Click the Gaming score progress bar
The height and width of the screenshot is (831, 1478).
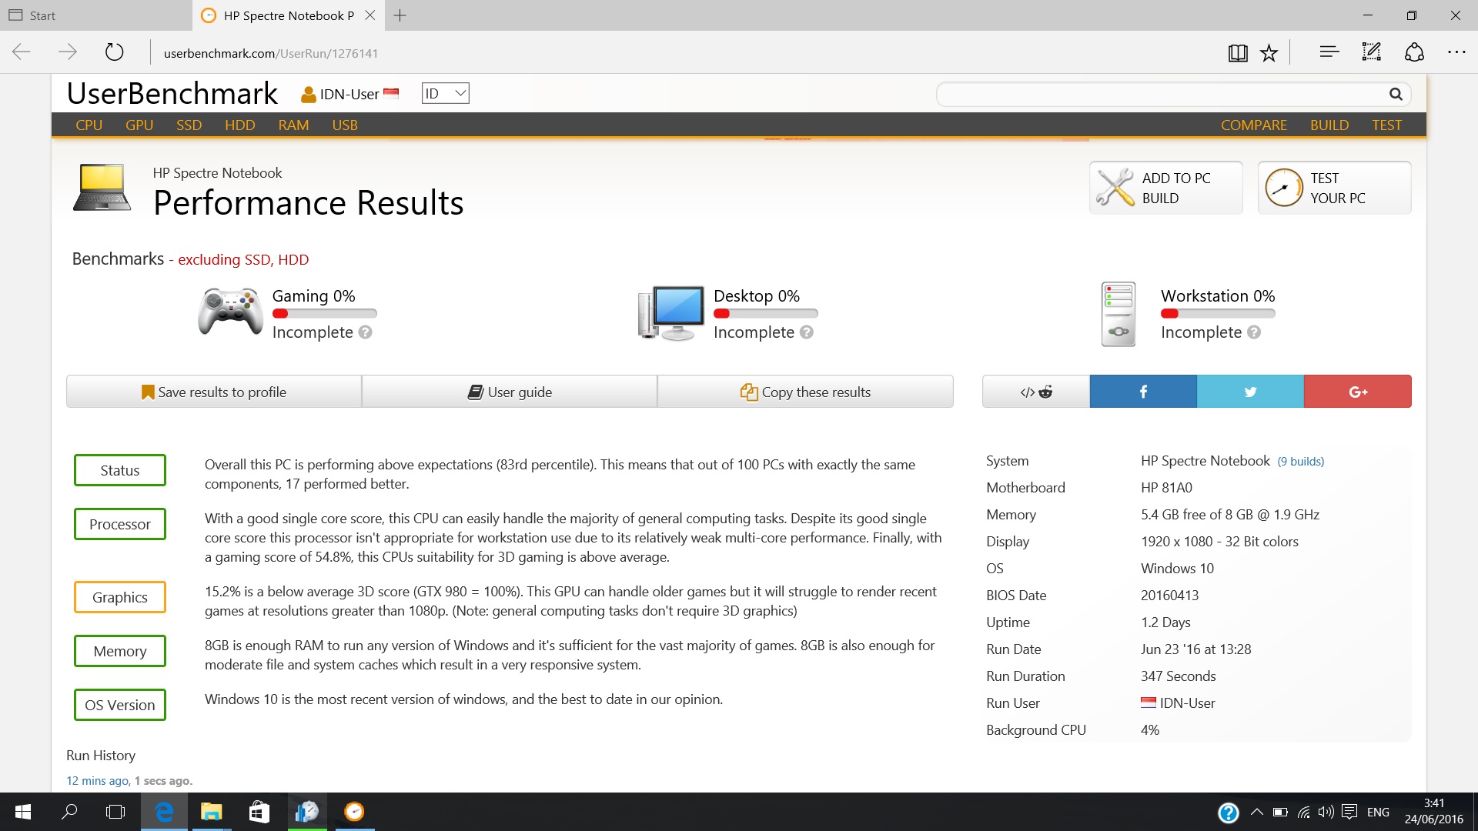tap(324, 314)
